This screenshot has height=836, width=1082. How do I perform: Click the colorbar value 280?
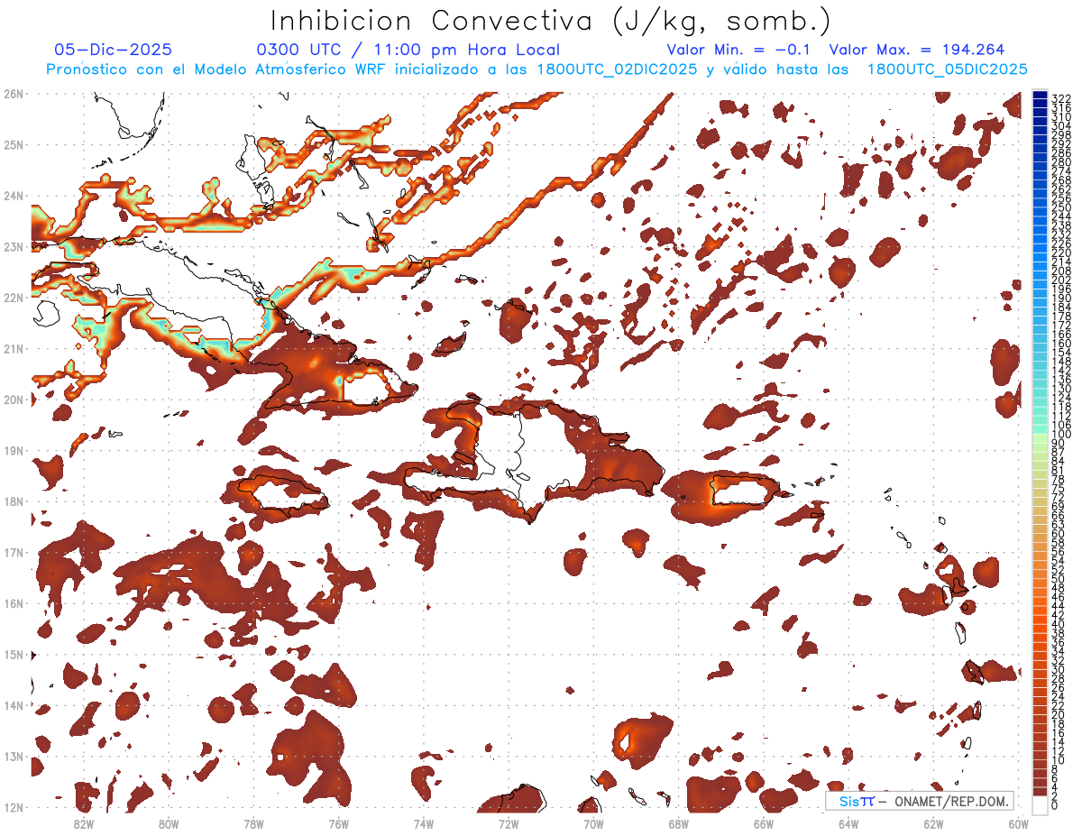1061,161
